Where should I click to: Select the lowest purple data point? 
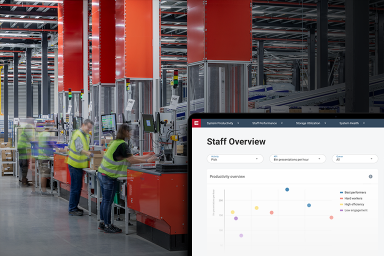click(x=241, y=235)
